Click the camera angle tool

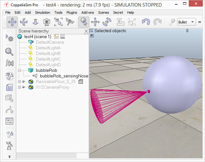(x=47, y=22)
